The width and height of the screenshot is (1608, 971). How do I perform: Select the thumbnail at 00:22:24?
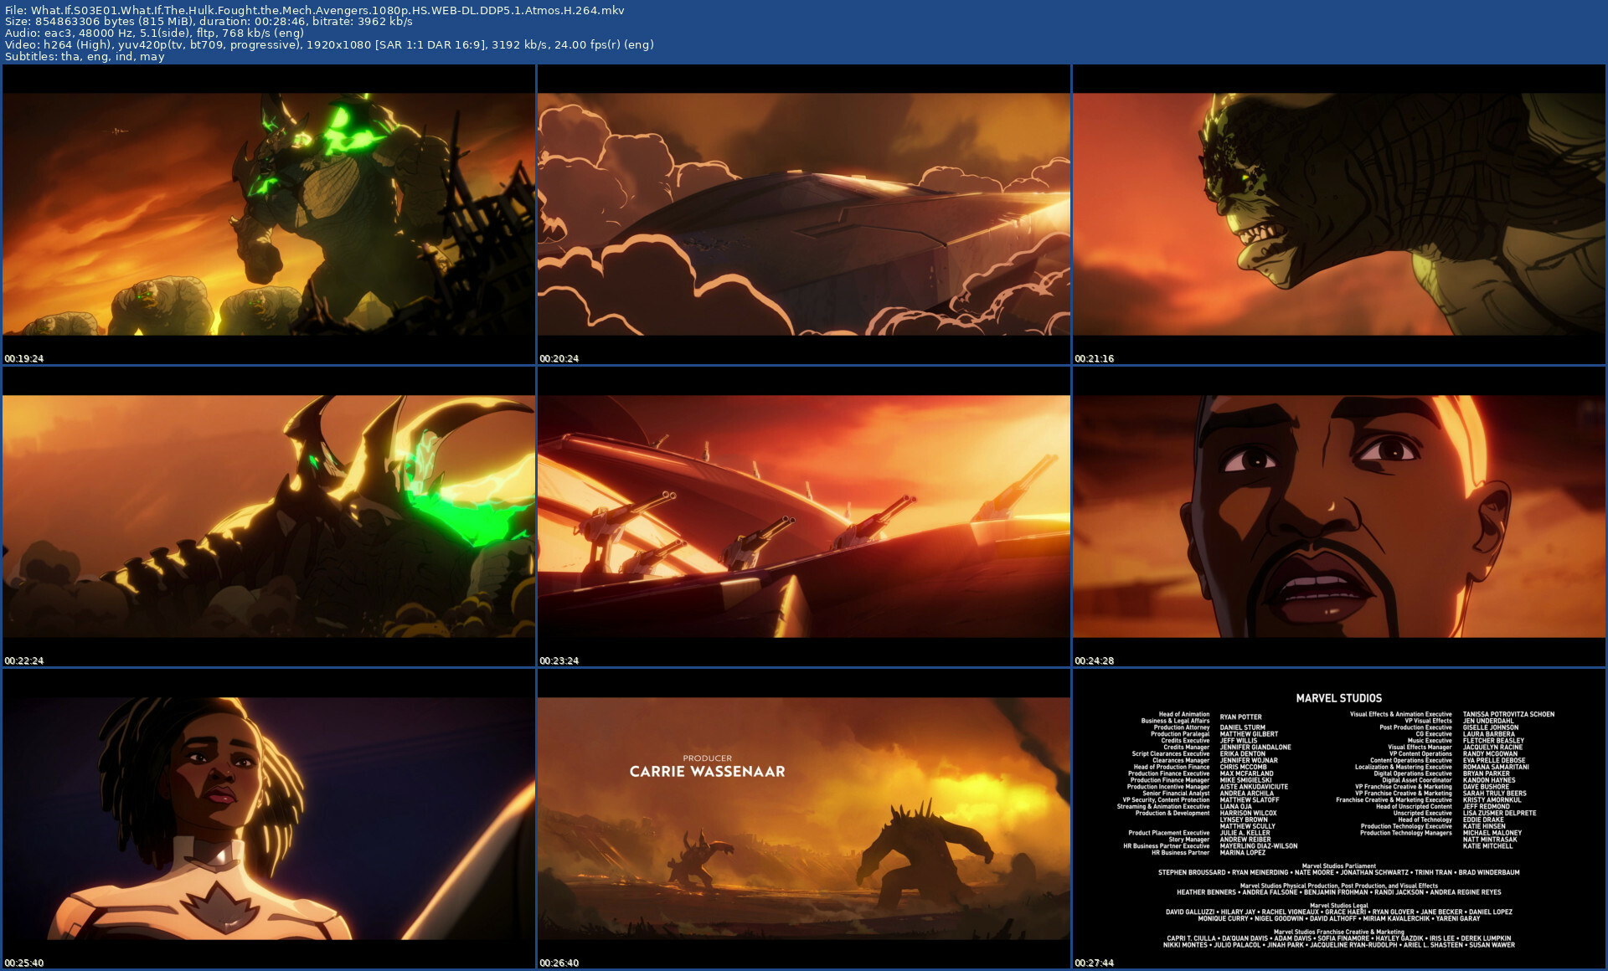pos(269,516)
